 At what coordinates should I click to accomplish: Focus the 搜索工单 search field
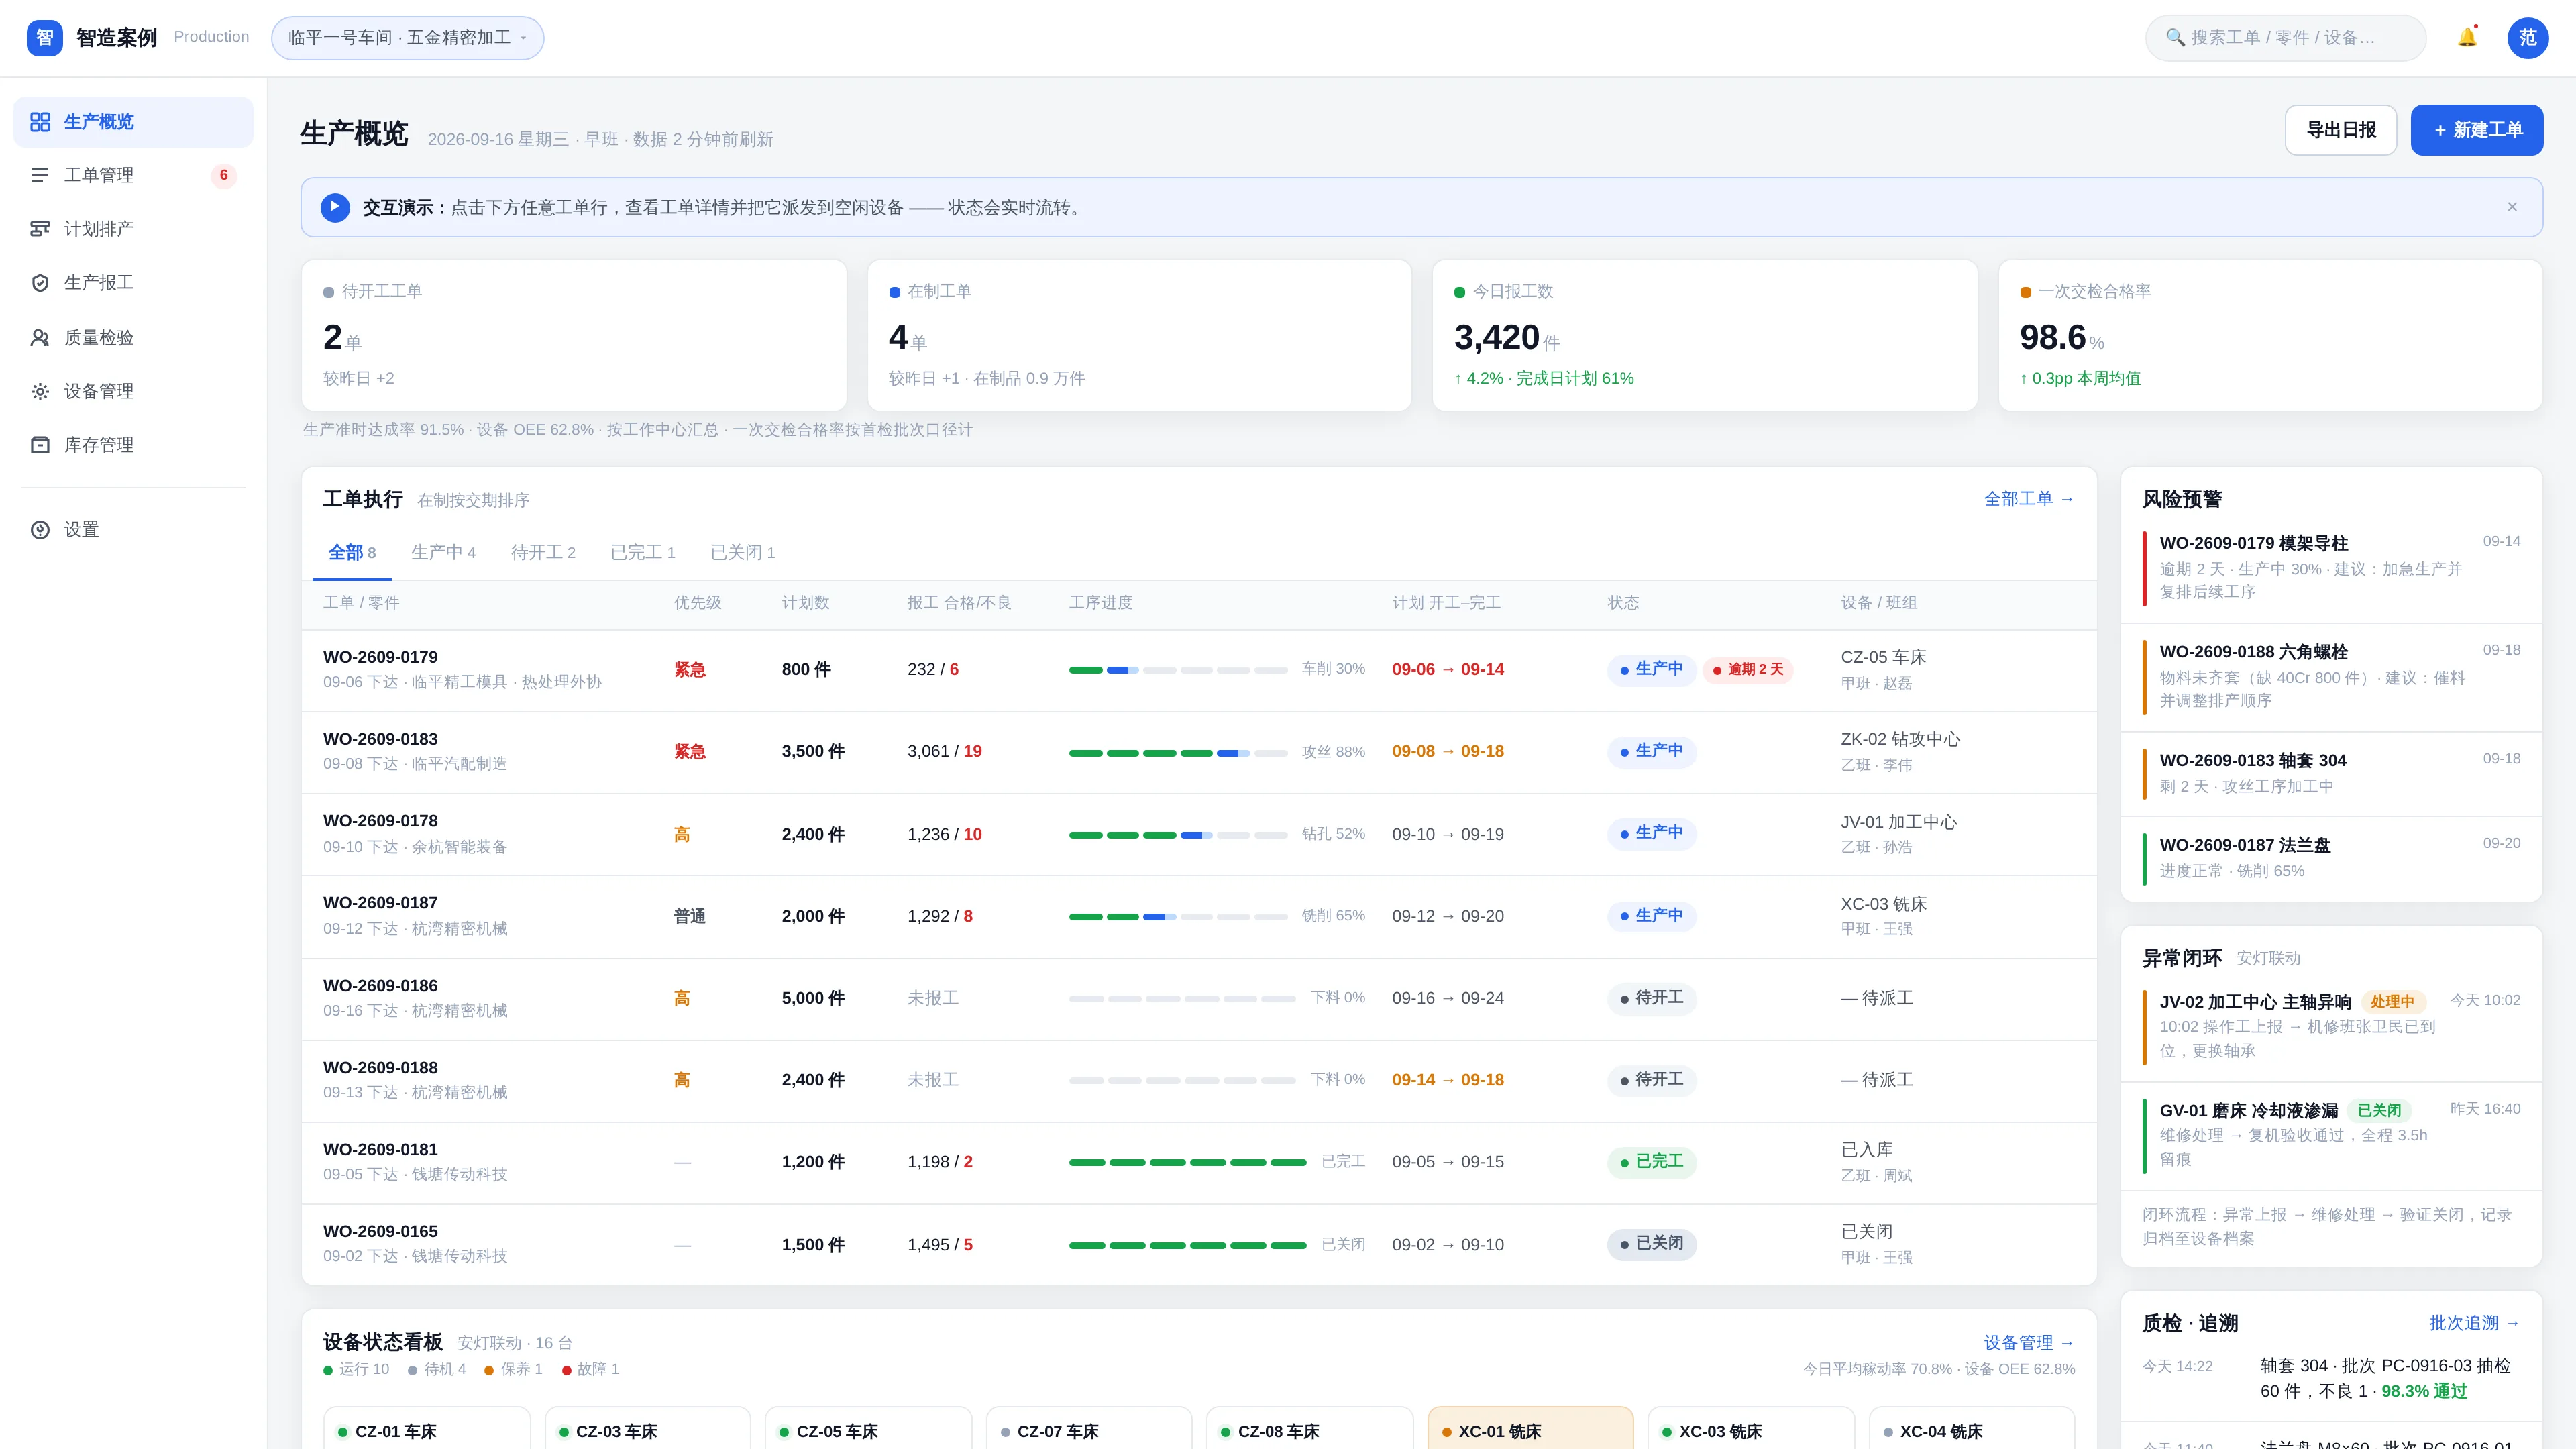point(2285,38)
